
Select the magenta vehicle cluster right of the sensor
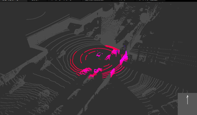tap(108, 57)
